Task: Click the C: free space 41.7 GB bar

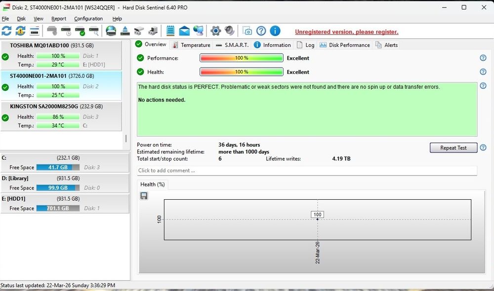Action: [58, 167]
